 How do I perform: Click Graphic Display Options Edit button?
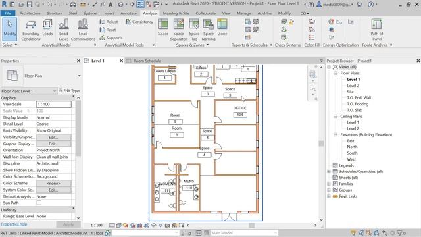click(x=53, y=144)
